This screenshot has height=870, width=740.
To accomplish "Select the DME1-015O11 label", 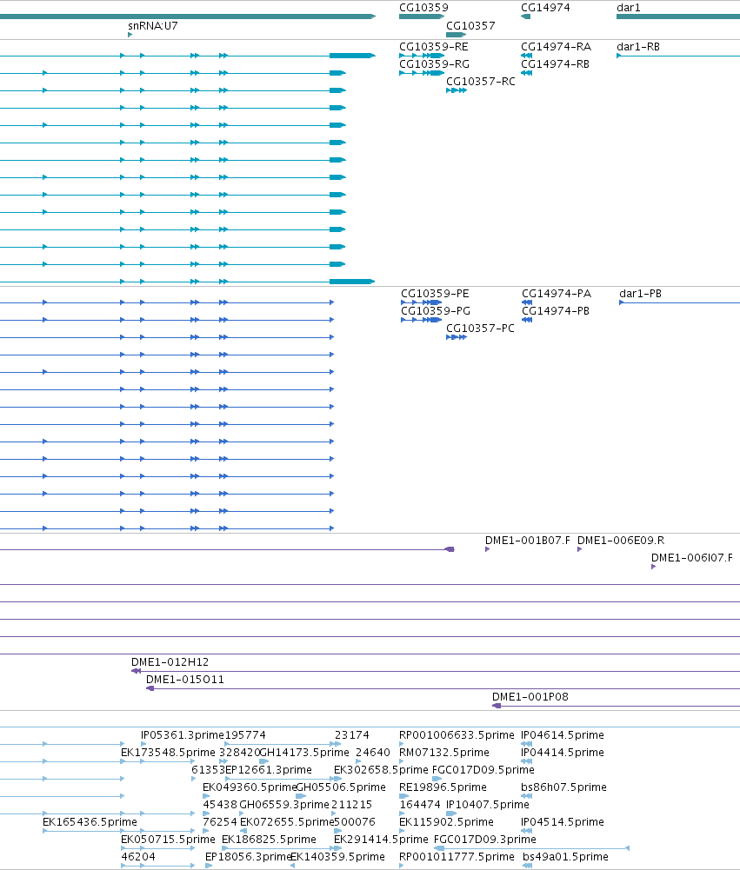I will (185, 679).
